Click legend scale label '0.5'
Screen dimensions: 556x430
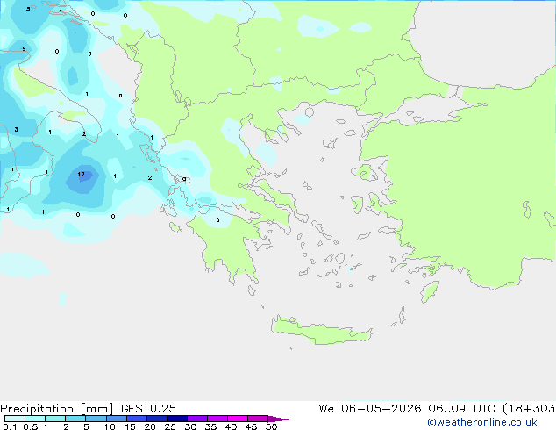click(30, 426)
